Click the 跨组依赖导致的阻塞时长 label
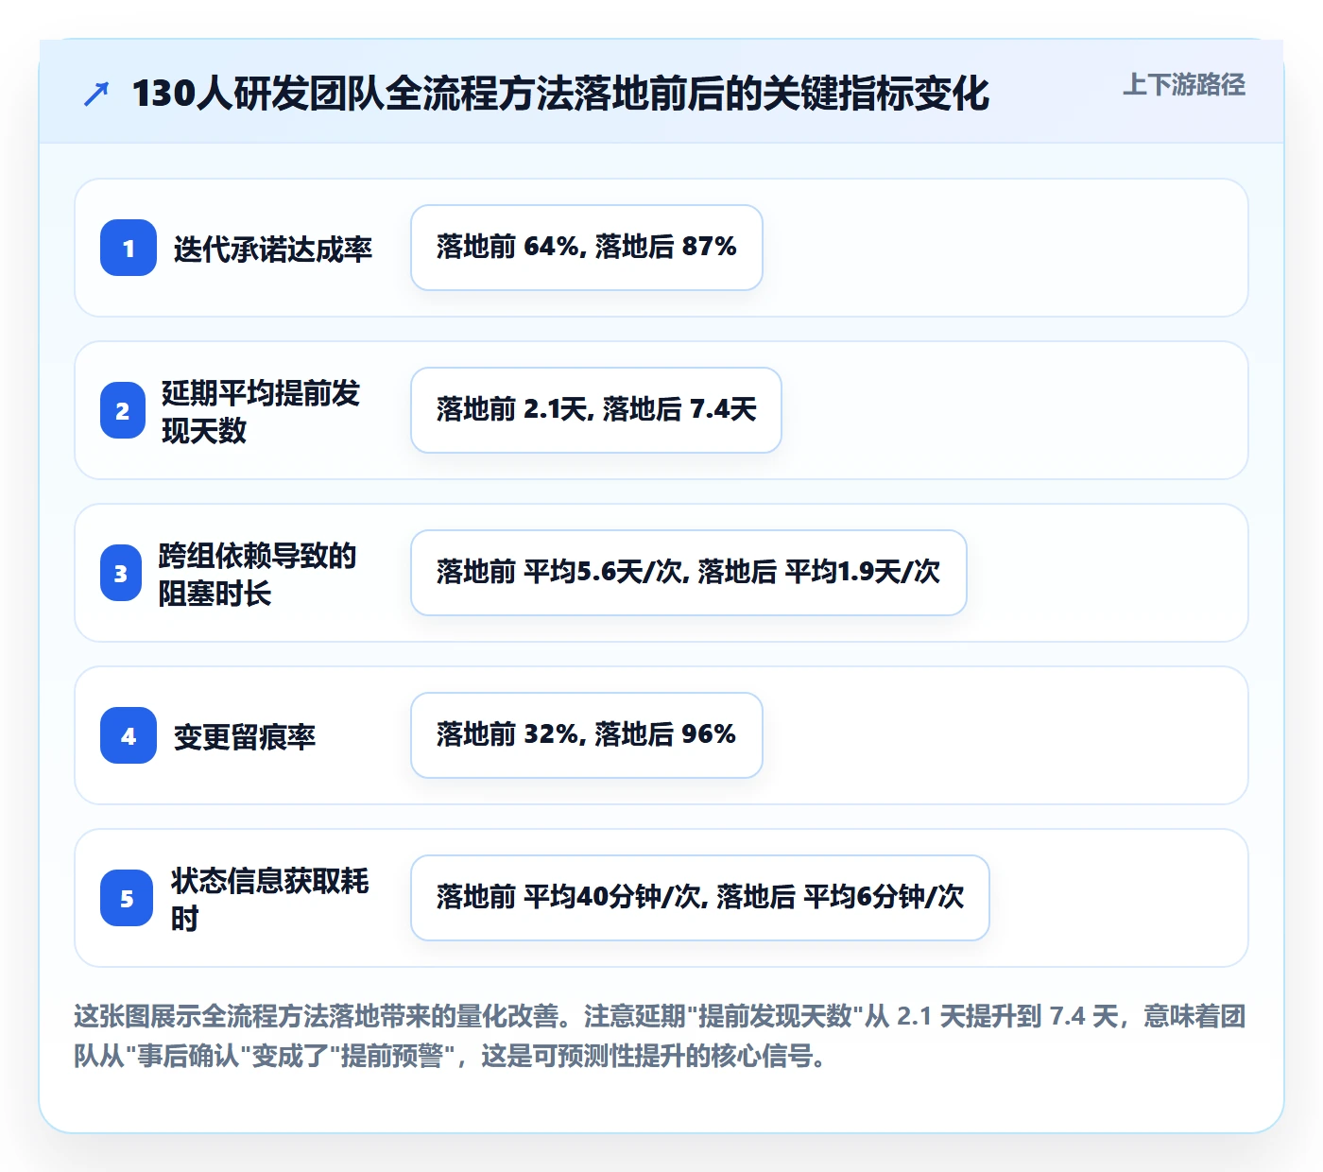This screenshot has height=1172, width=1323. [x=257, y=574]
